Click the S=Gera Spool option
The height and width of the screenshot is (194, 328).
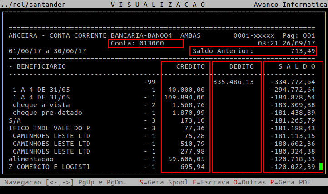[x=159, y=182]
